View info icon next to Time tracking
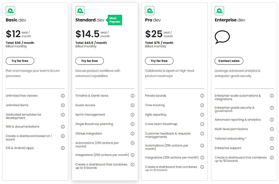The width and height of the screenshot is (279, 184). point(202,105)
